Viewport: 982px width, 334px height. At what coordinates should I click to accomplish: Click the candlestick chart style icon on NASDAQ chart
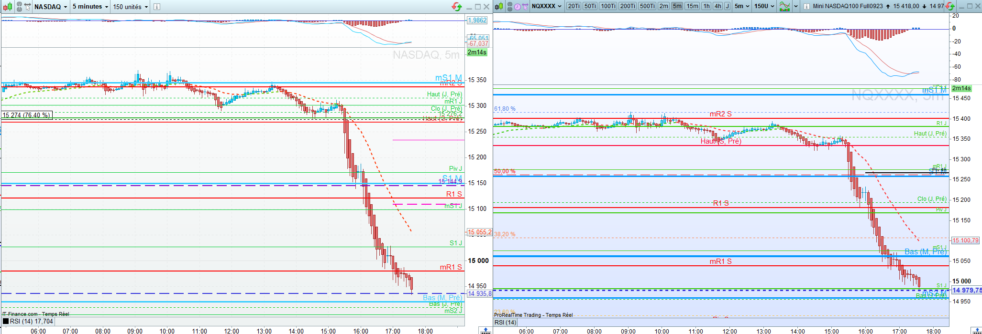pyautogui.click(x=8, y=7)
